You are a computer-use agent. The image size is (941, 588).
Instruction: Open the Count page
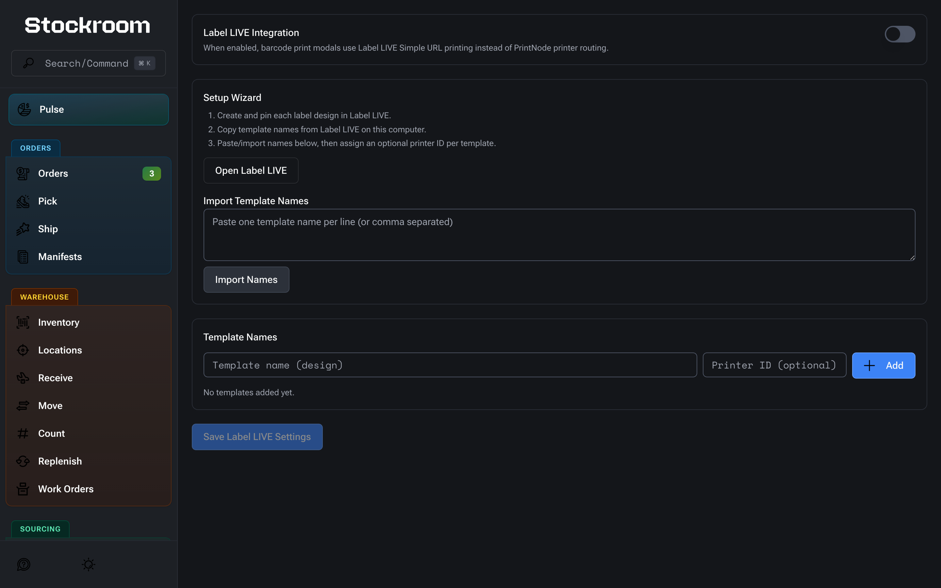pyautogui.click(x=89, y=433)
